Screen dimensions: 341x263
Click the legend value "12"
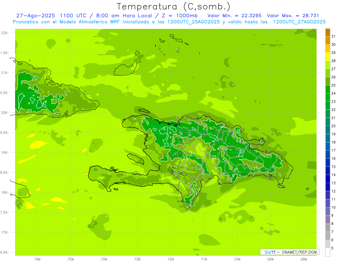(333, 191)
